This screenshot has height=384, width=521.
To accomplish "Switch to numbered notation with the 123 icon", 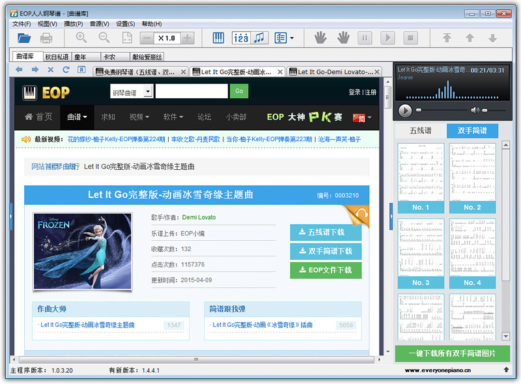I will pyautogui.click(x=241, y=38).
